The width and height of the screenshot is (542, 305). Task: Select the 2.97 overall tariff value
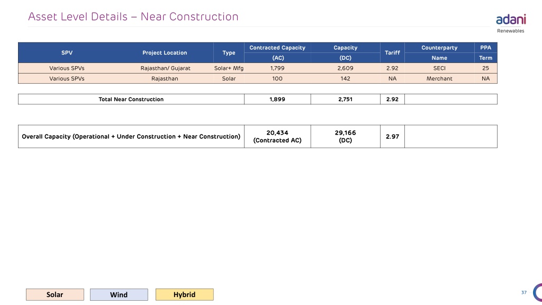pyautogui.click(x=392, y=137)
